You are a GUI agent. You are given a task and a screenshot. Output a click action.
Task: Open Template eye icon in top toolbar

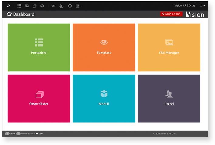click(x=53, y=6)
